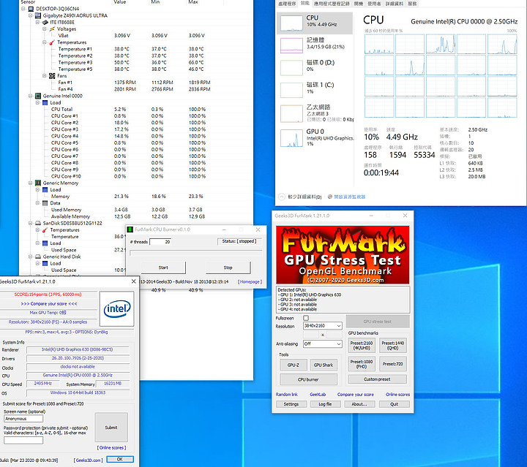The image size is (527, 467).
Task: Select the CPU graph thumbnail in Task Manager
Action: click(x=291, y=23)
